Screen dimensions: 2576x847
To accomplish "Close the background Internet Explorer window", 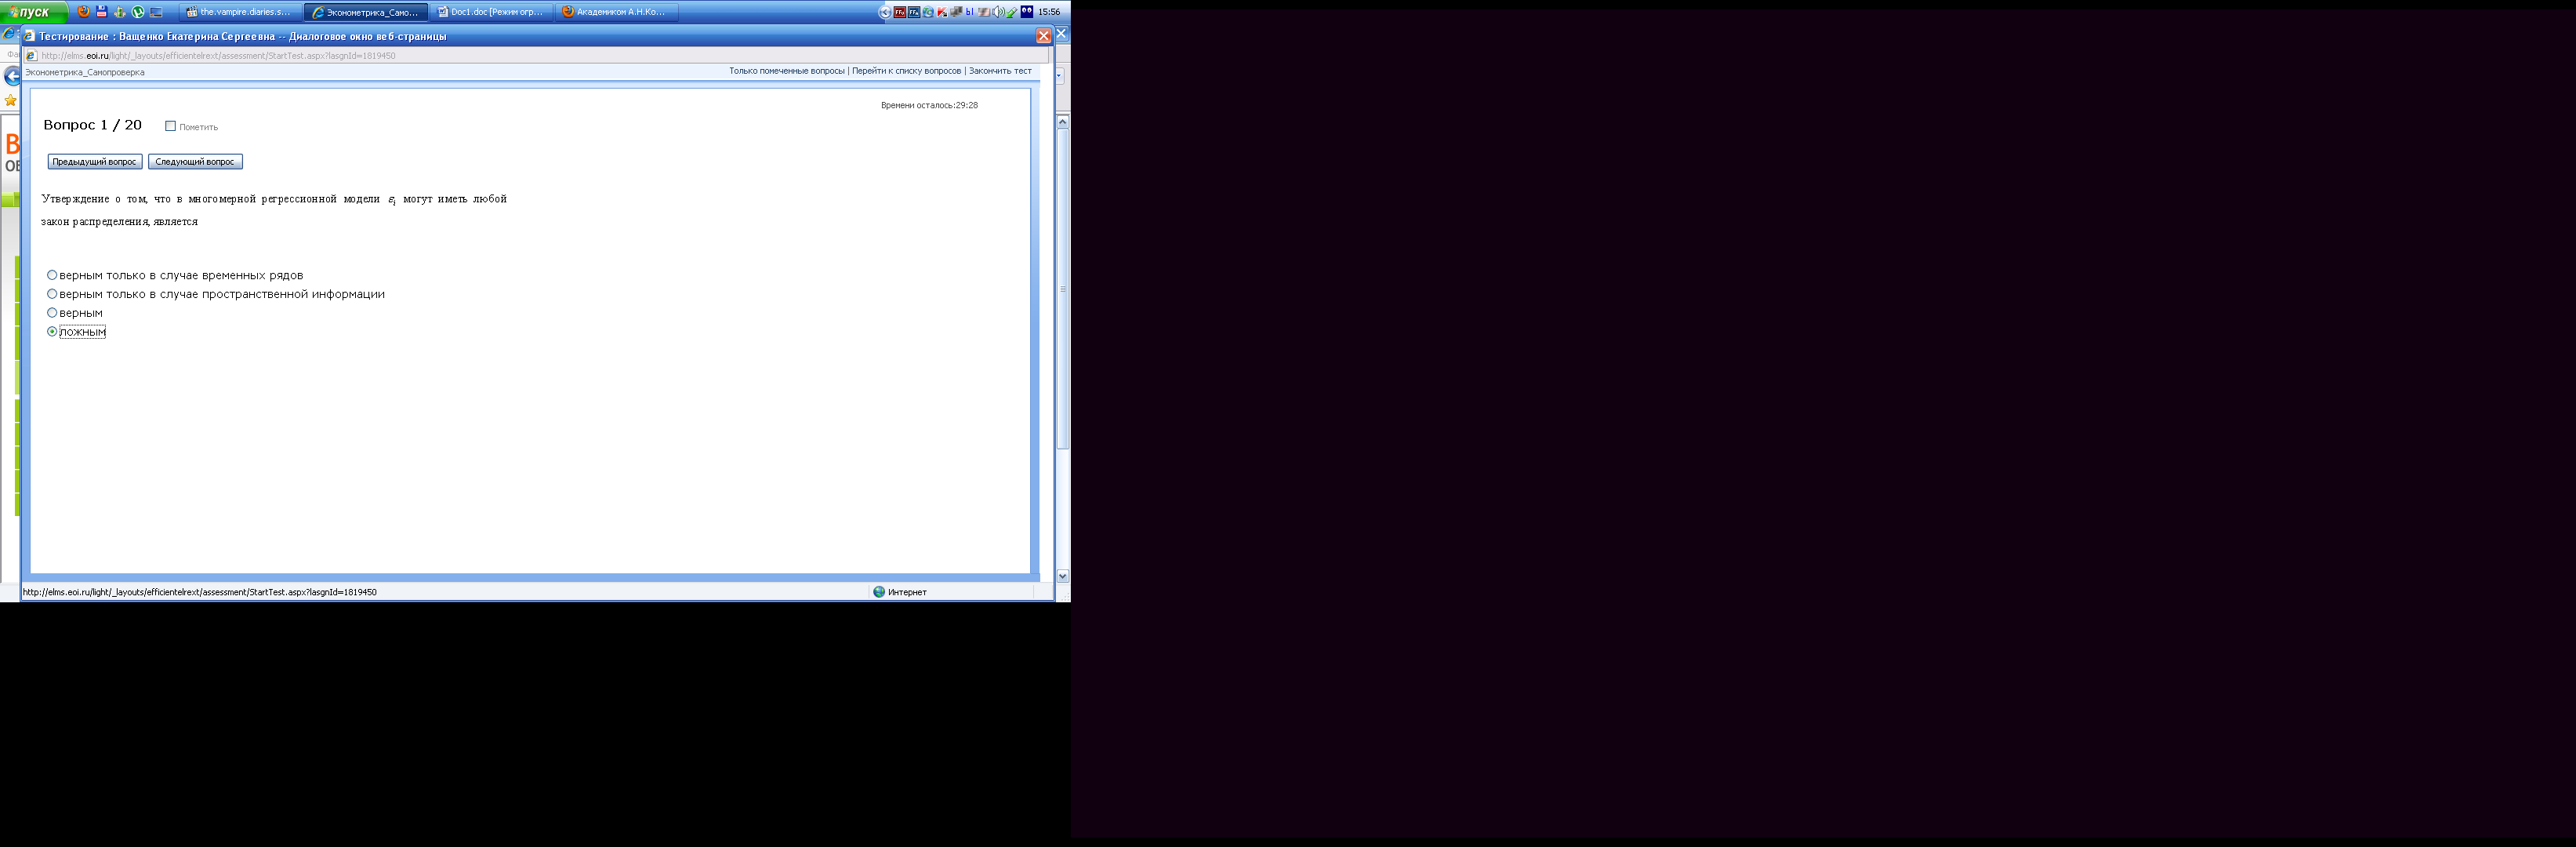I will coord(1062,34).
